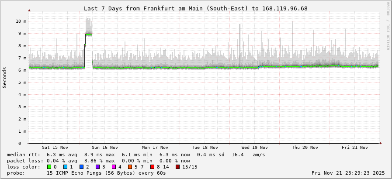Click the 'median rtt' statistics row label

click(24, 155)
